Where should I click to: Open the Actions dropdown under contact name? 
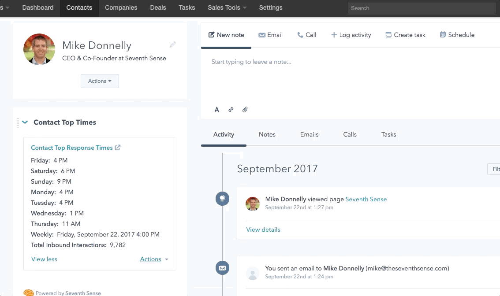coord(100,81)
